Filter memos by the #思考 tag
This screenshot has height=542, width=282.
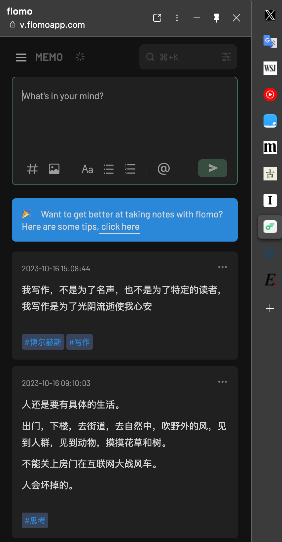[35, 521]
